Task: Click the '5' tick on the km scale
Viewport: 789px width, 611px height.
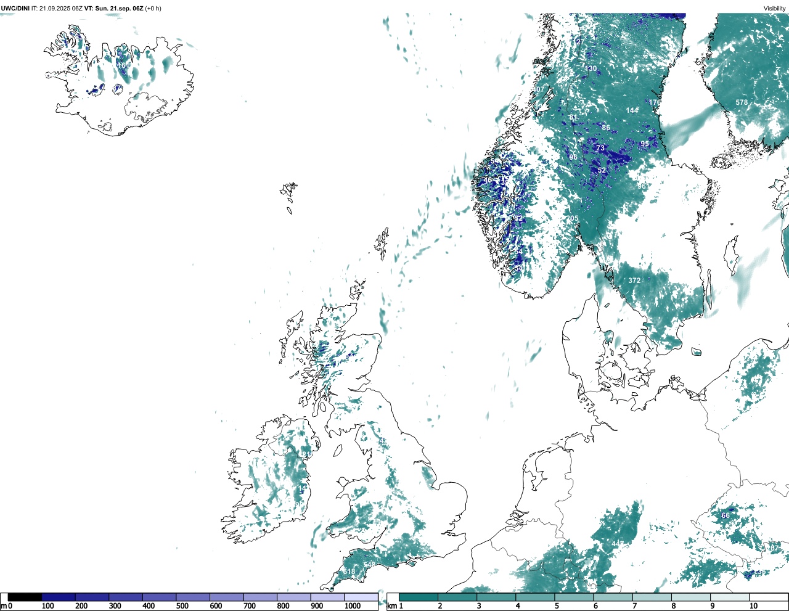Action: coord(557,606)
